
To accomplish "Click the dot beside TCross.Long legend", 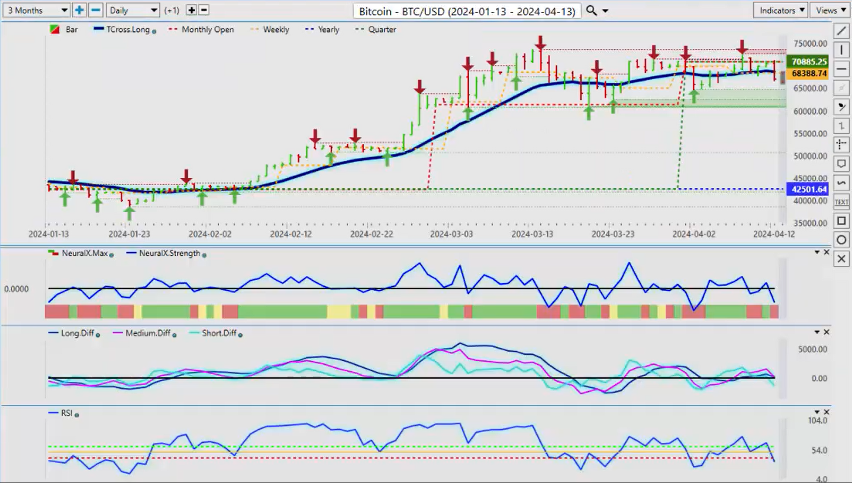I will (x=154, y=31).
